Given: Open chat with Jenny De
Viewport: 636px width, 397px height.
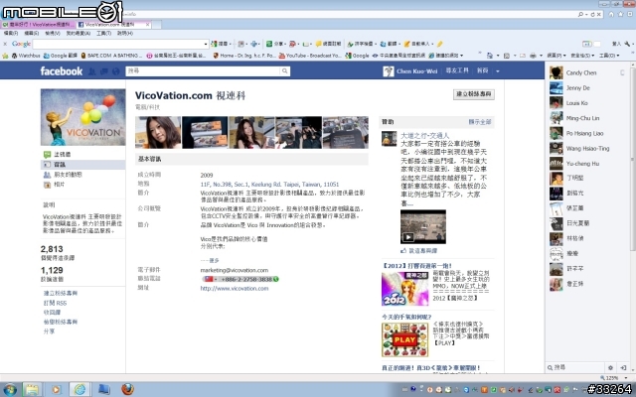Looking at the screenshot, I should [x=586, y=88].
